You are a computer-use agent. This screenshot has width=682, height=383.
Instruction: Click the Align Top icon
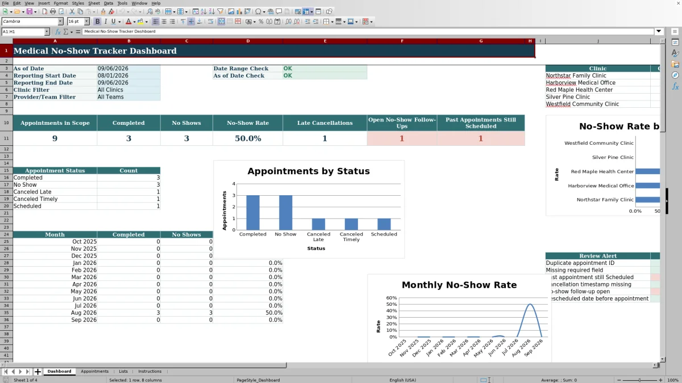pyautogui.click(x=182, y=22)
